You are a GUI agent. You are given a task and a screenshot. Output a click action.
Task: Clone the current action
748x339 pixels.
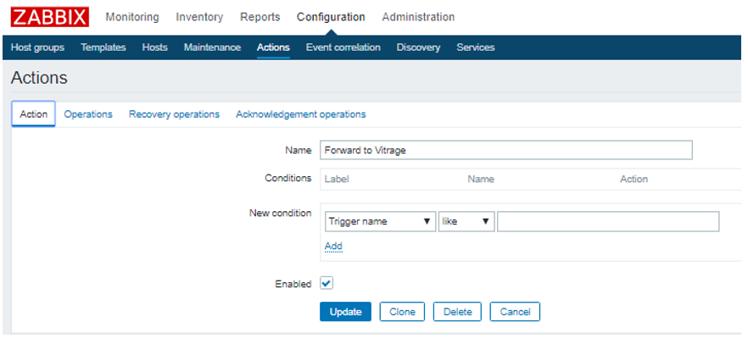click(x=402, y=312)
